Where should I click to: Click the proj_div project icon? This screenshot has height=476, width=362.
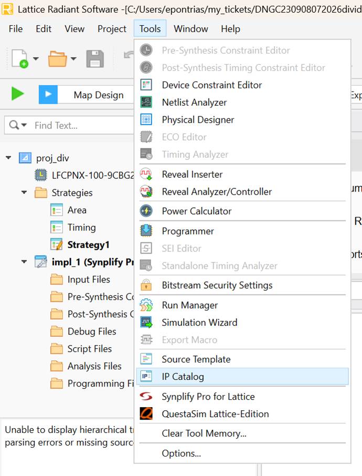click(x=25, y=158)
